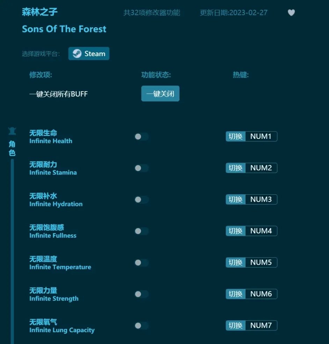Click the Sons Of The Forest title

coord(64,29)
